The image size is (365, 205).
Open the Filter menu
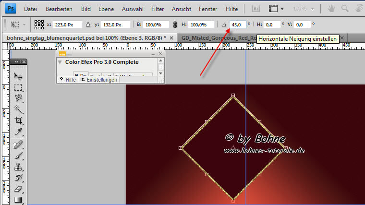tap(157, 9)
